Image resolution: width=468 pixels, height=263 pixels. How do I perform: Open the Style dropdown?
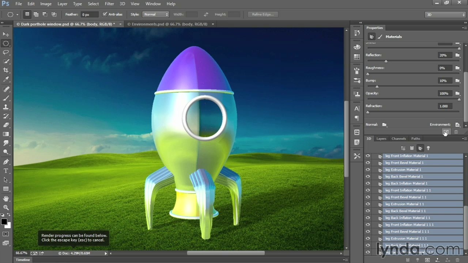coord(156,14)
